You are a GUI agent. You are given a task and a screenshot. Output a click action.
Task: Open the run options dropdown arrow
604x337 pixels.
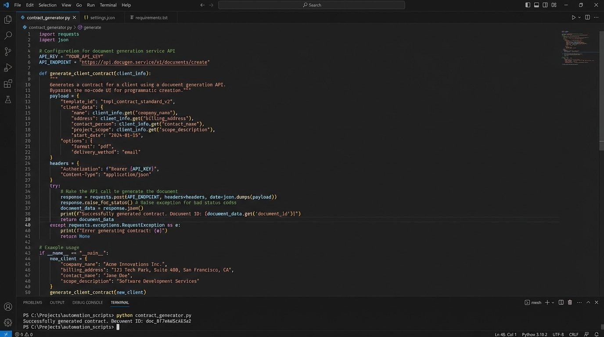pos(579,18)
